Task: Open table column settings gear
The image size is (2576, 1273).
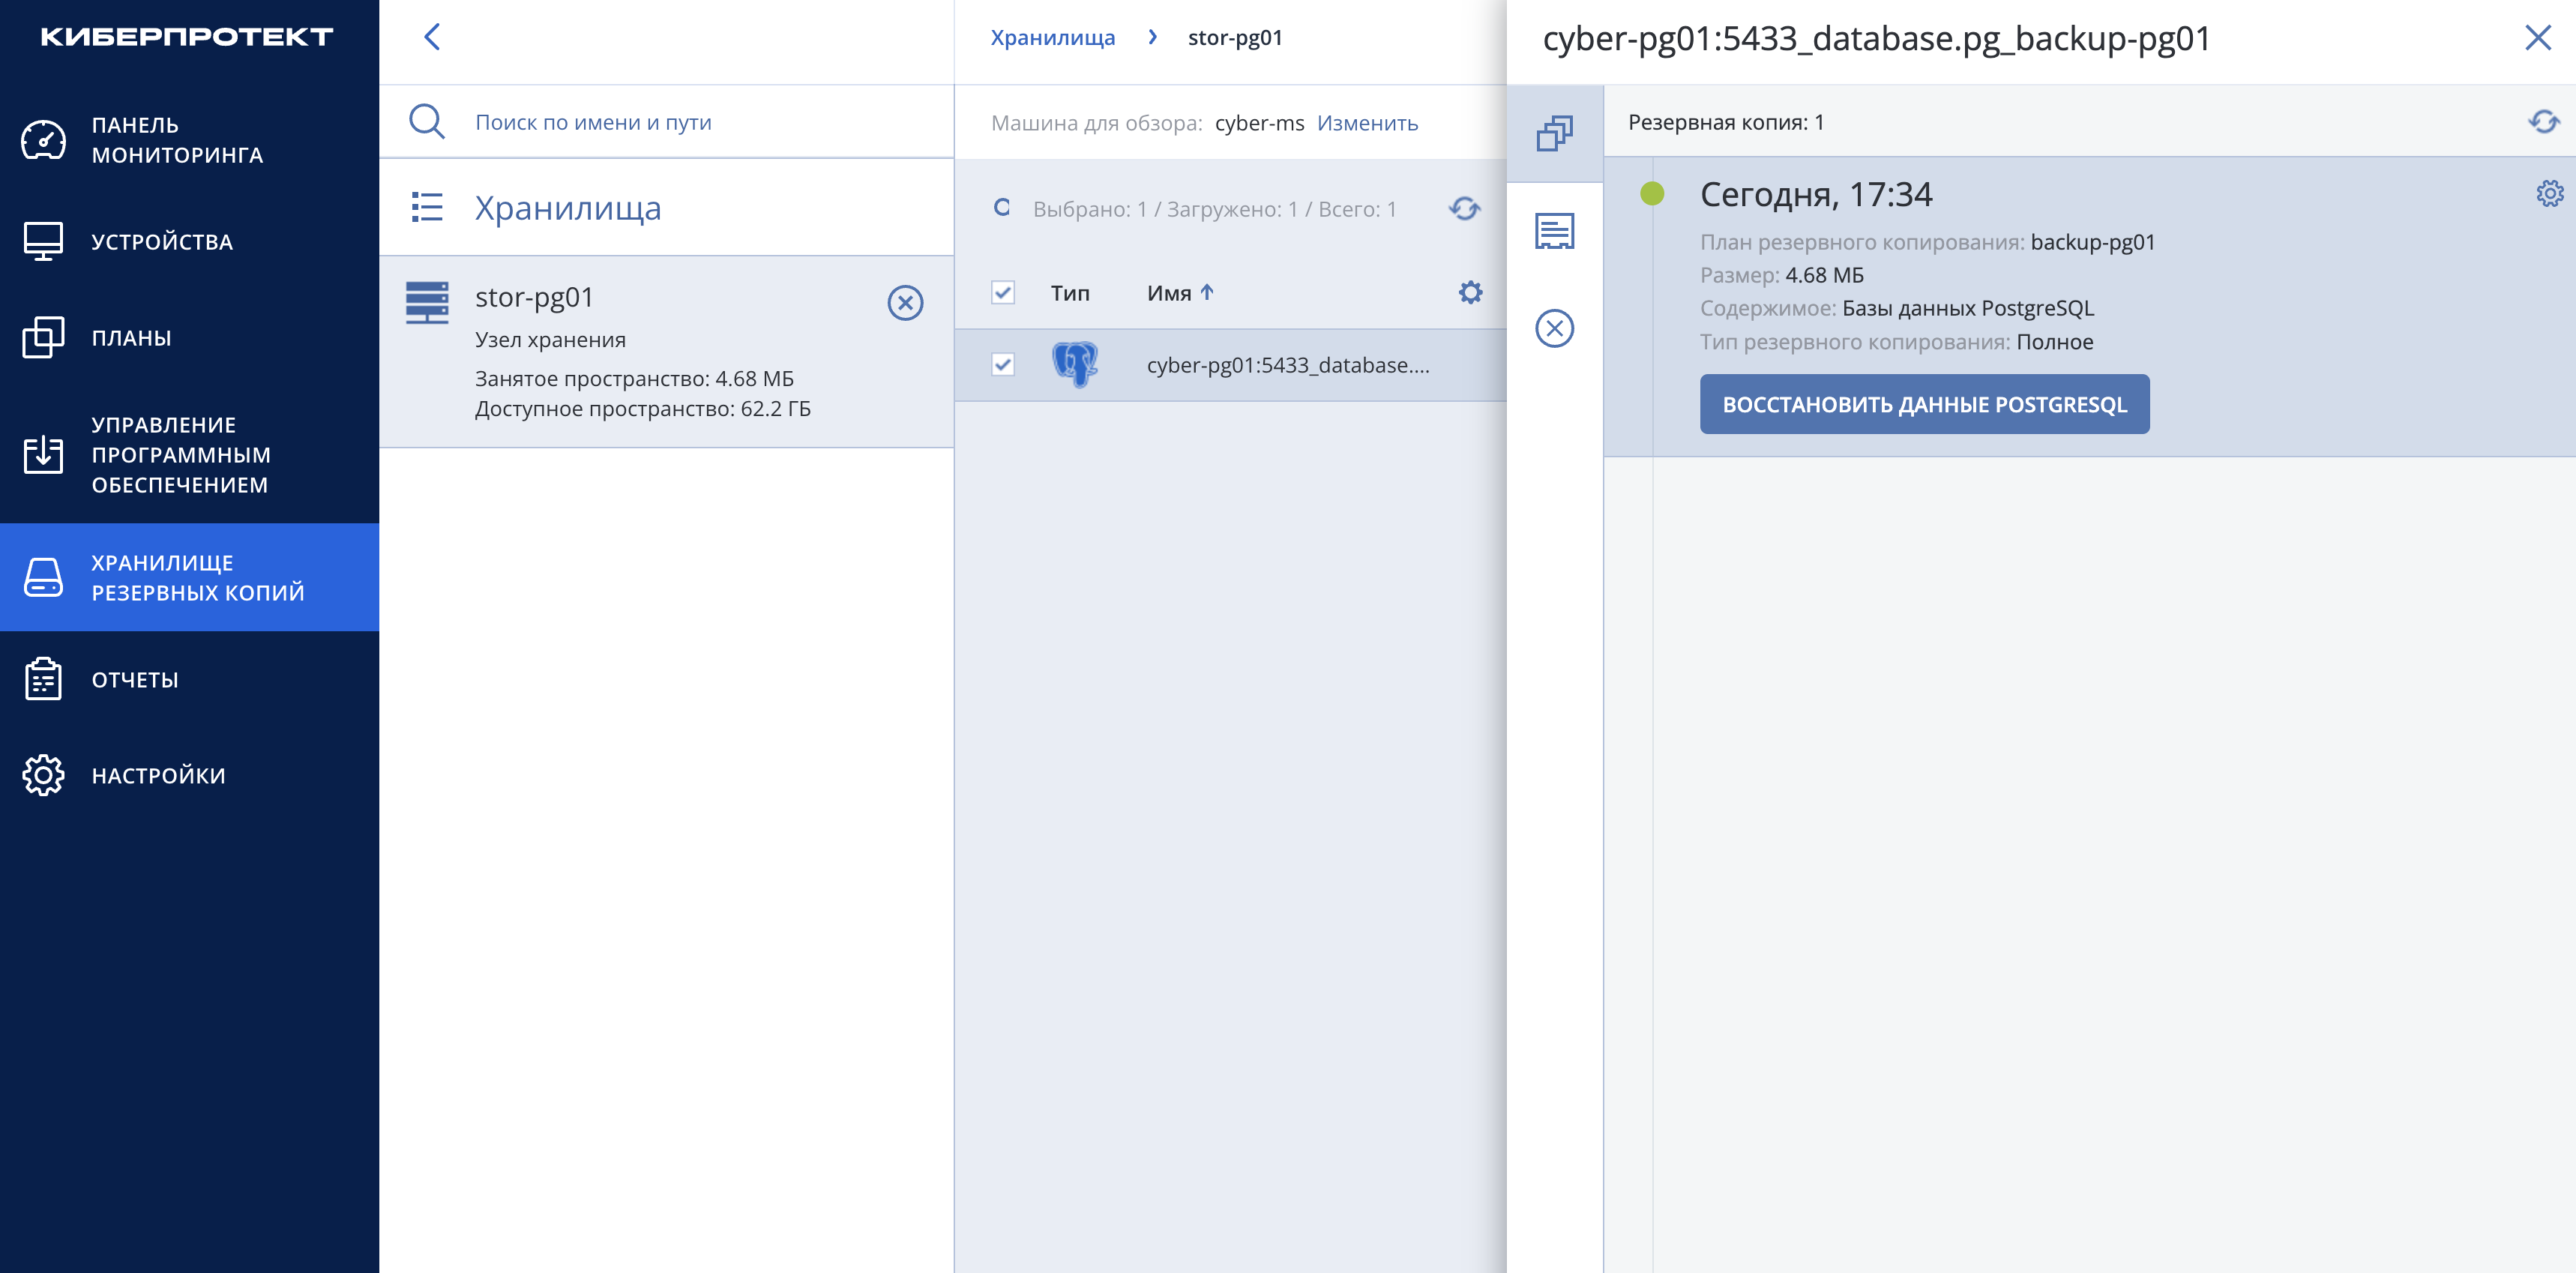Action: pos(1470,292)
